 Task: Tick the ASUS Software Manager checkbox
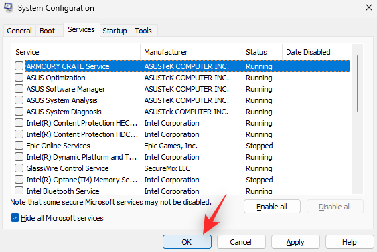19,88
